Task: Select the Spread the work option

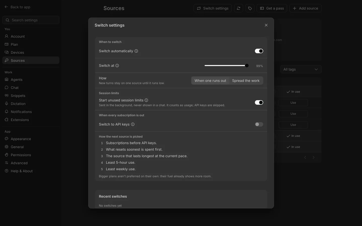Action: tap(246, 81)
